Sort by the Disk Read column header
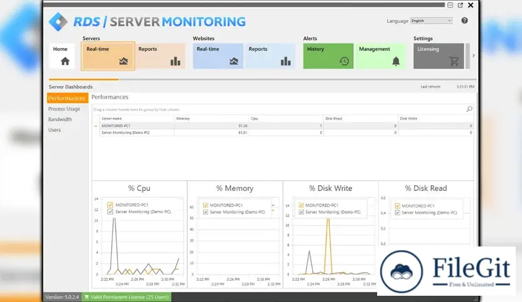This screenshot has width=522, height=302. [x=361, y=119]
